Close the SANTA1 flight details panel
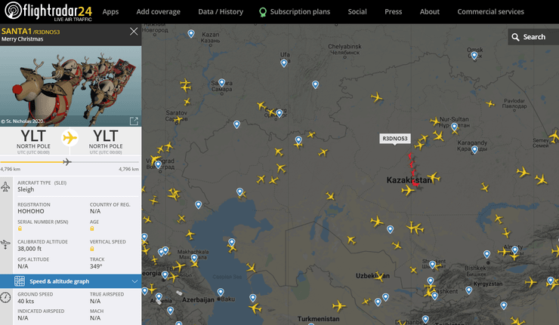The height and width of the screenshot is (325, 559). tap(134, 32)
